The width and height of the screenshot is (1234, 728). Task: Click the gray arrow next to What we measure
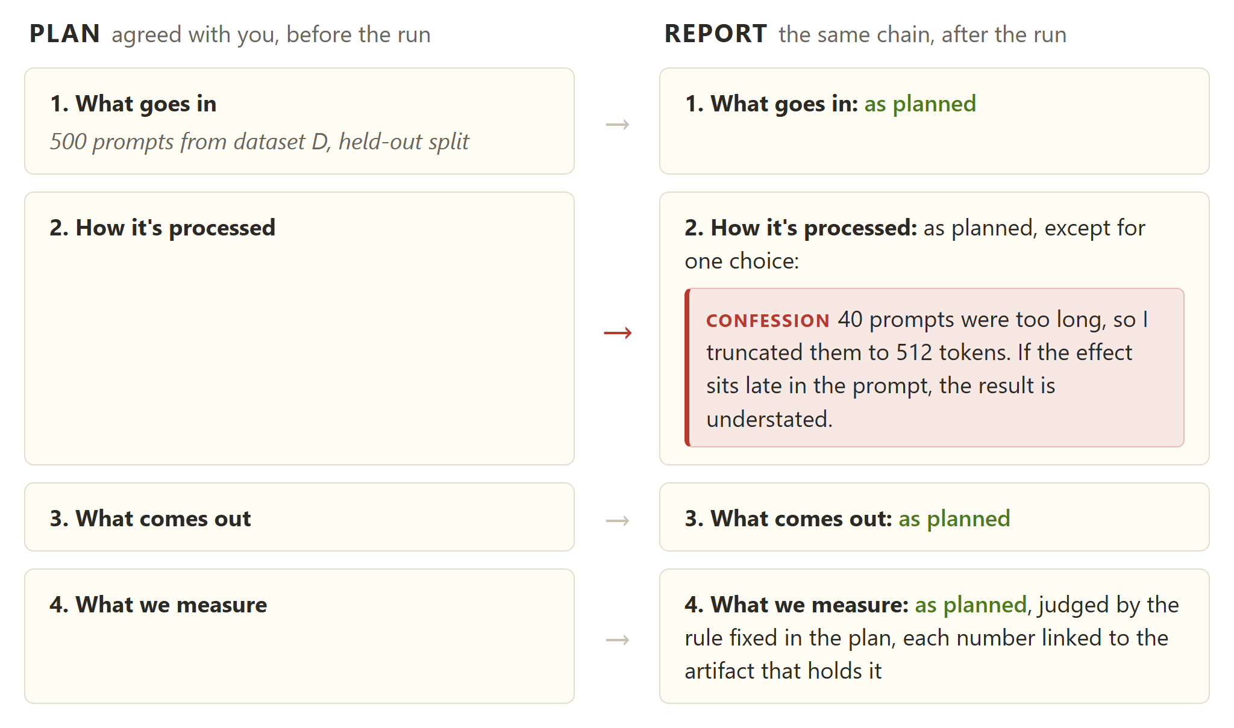(x=618, y=639)
